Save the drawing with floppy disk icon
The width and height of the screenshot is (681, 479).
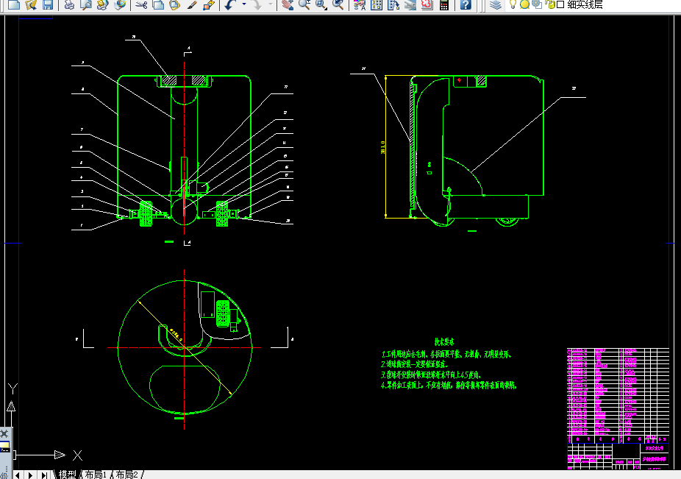(47, 4)
